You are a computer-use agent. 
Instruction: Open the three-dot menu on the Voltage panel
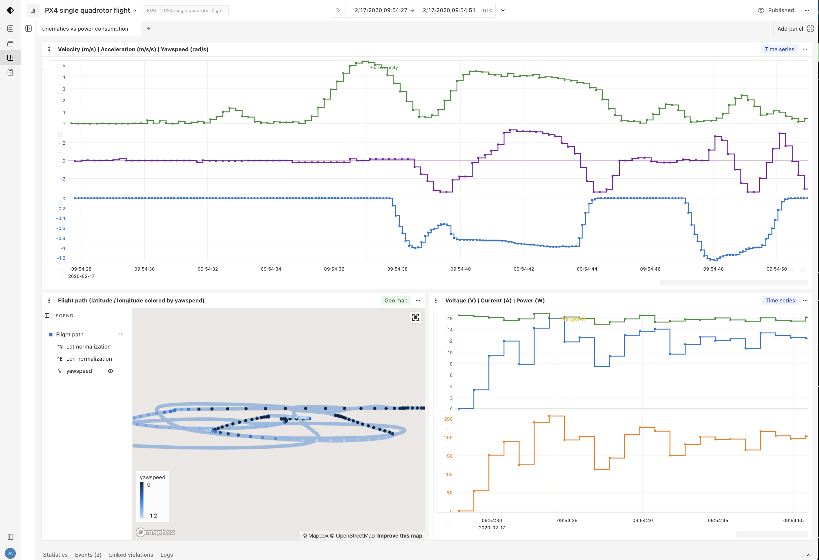805,301
